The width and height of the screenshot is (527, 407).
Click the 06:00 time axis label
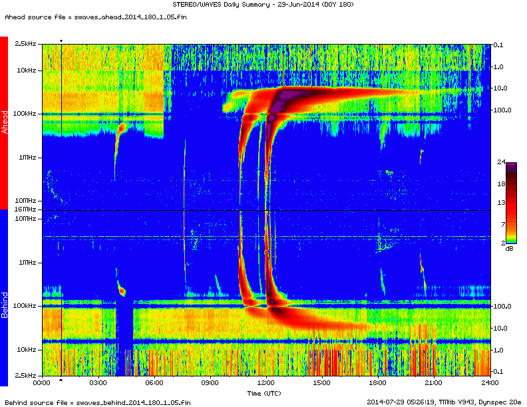click(154, 383)
